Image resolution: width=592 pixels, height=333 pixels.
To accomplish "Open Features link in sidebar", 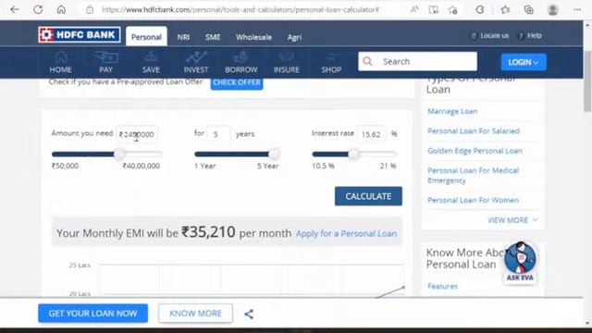I will [x=442, y=286].
